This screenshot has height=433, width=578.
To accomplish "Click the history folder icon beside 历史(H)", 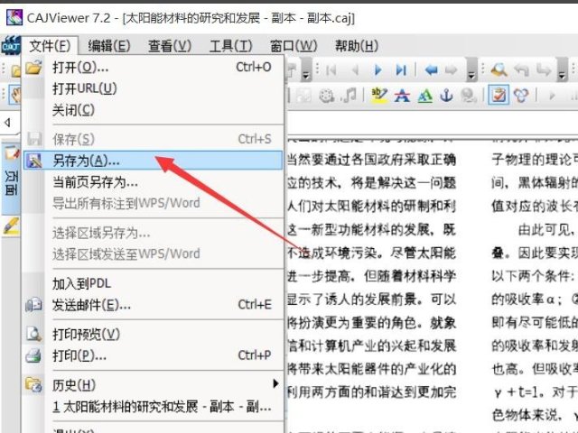I will (x=33, y=384).
